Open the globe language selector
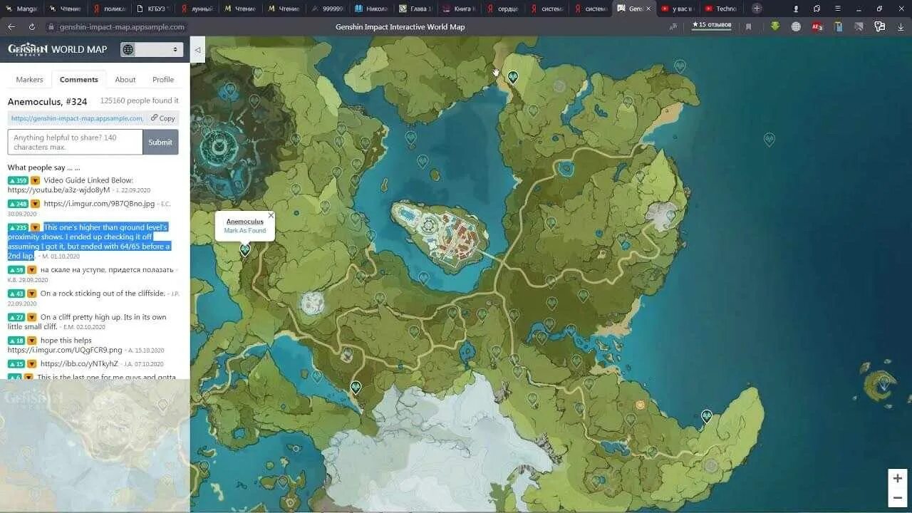912x513 pixels. (152, 50)
